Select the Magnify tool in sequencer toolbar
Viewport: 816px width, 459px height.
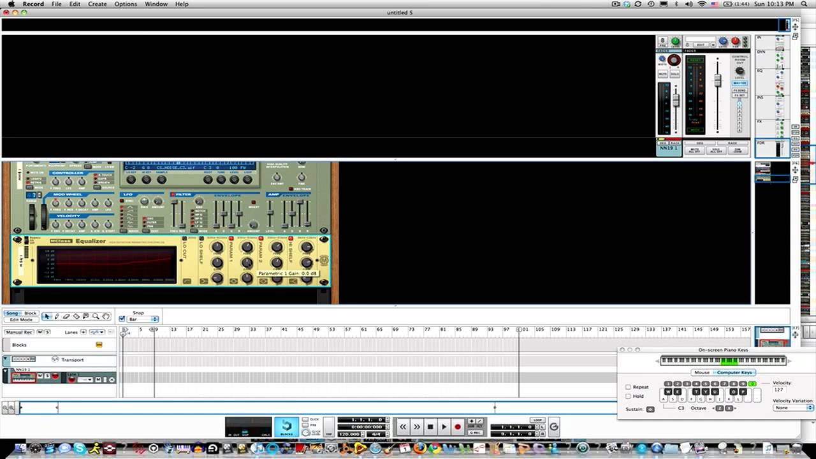96,316
